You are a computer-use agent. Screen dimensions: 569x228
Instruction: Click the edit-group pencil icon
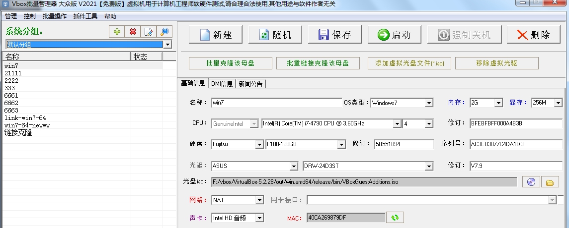149,32
